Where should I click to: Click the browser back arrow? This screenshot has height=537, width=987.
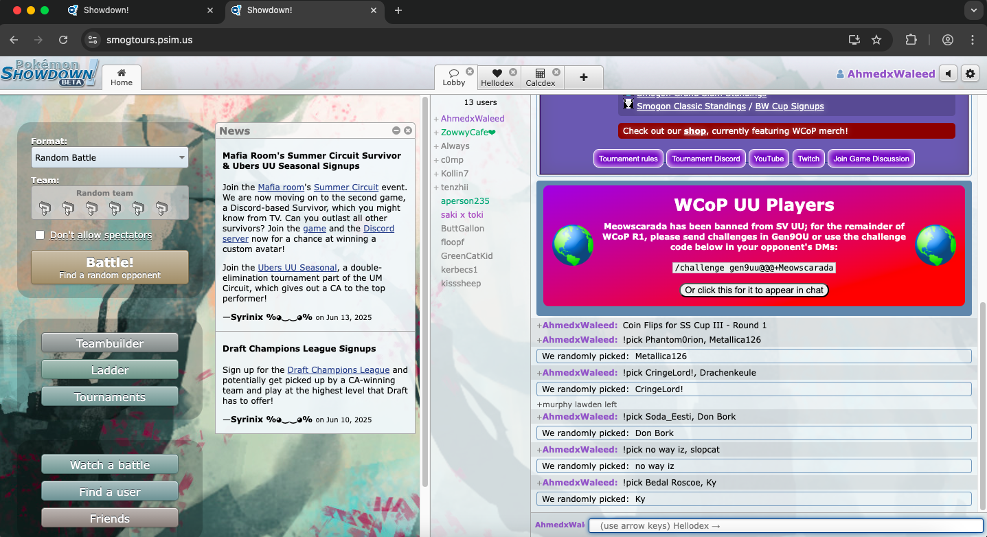point(14,40)
